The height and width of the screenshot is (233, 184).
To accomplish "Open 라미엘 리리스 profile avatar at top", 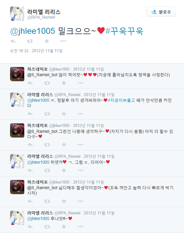I will tap(17, 14).
